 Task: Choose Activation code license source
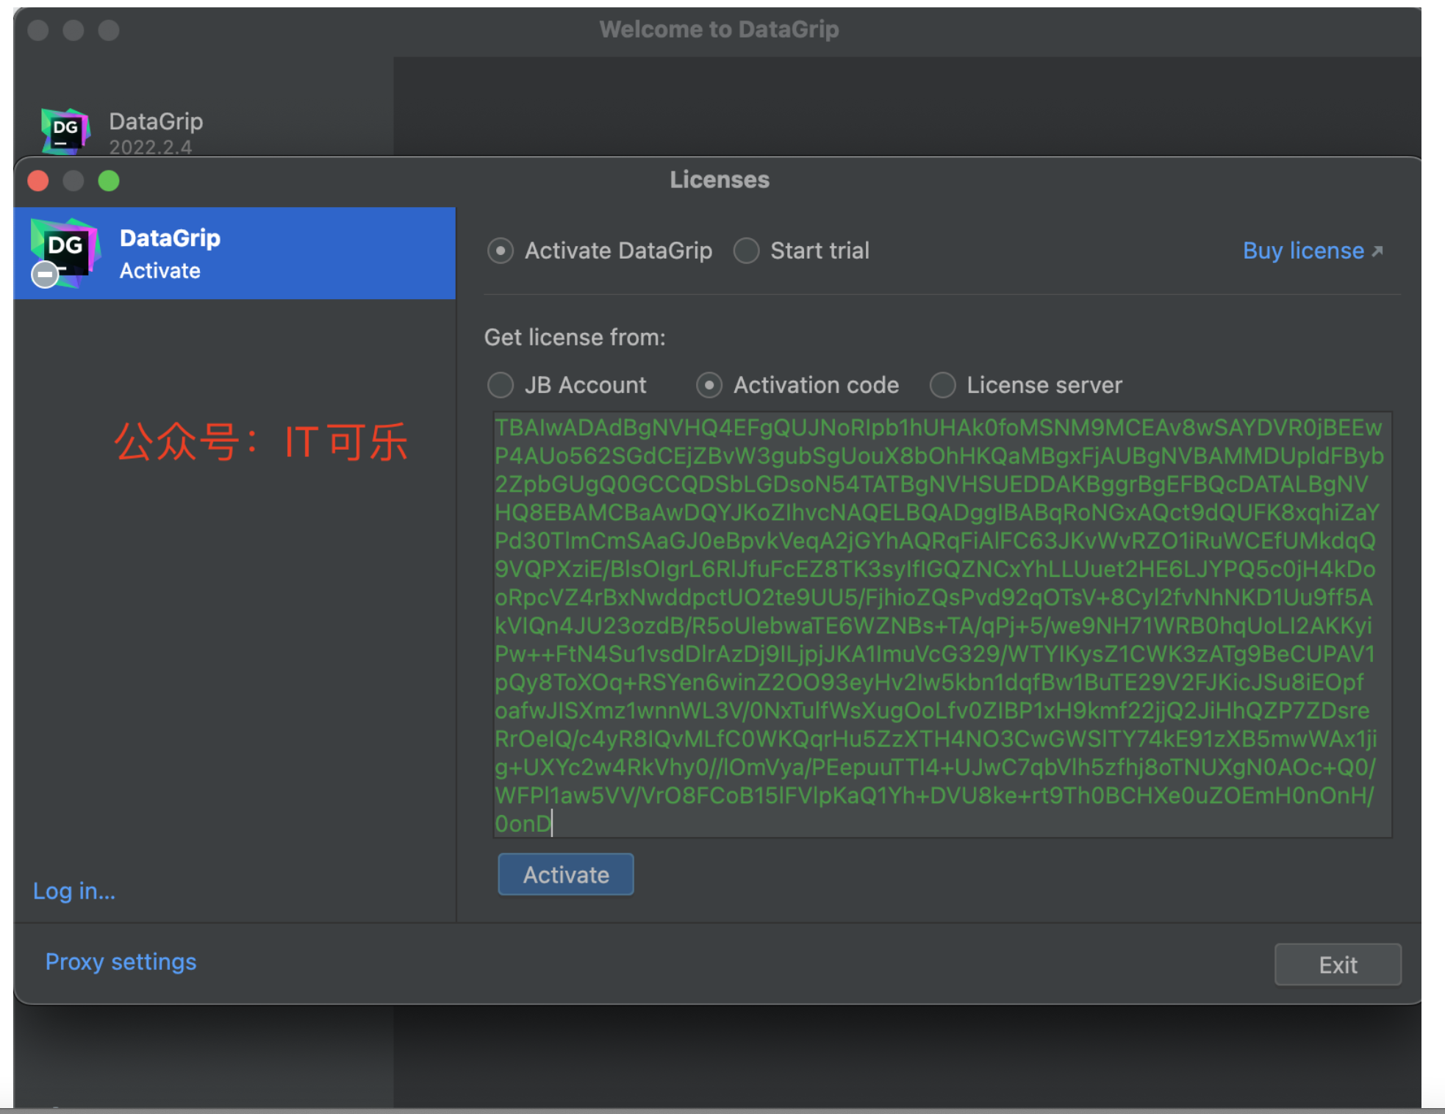pos(709,385)
